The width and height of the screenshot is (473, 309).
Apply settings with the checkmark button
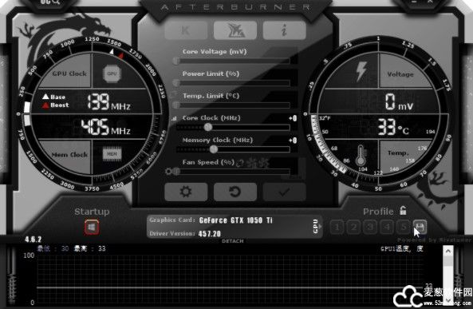pyautogui.click(x=284, y=192)
